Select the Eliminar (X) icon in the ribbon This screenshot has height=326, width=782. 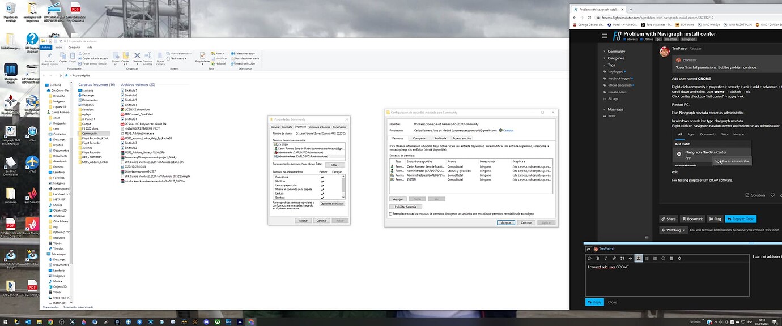[137, 55]
